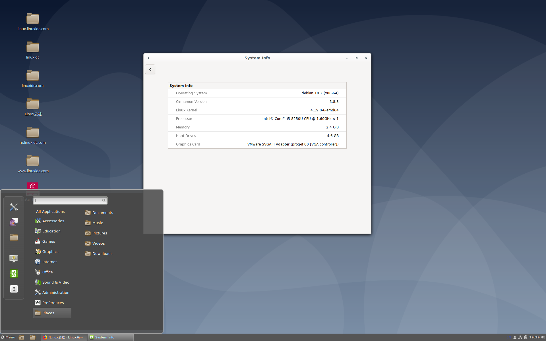The image size is (546, 341).
Task: Click the Cinnamon Version value '3.8.8'
Action: [334, 102]
